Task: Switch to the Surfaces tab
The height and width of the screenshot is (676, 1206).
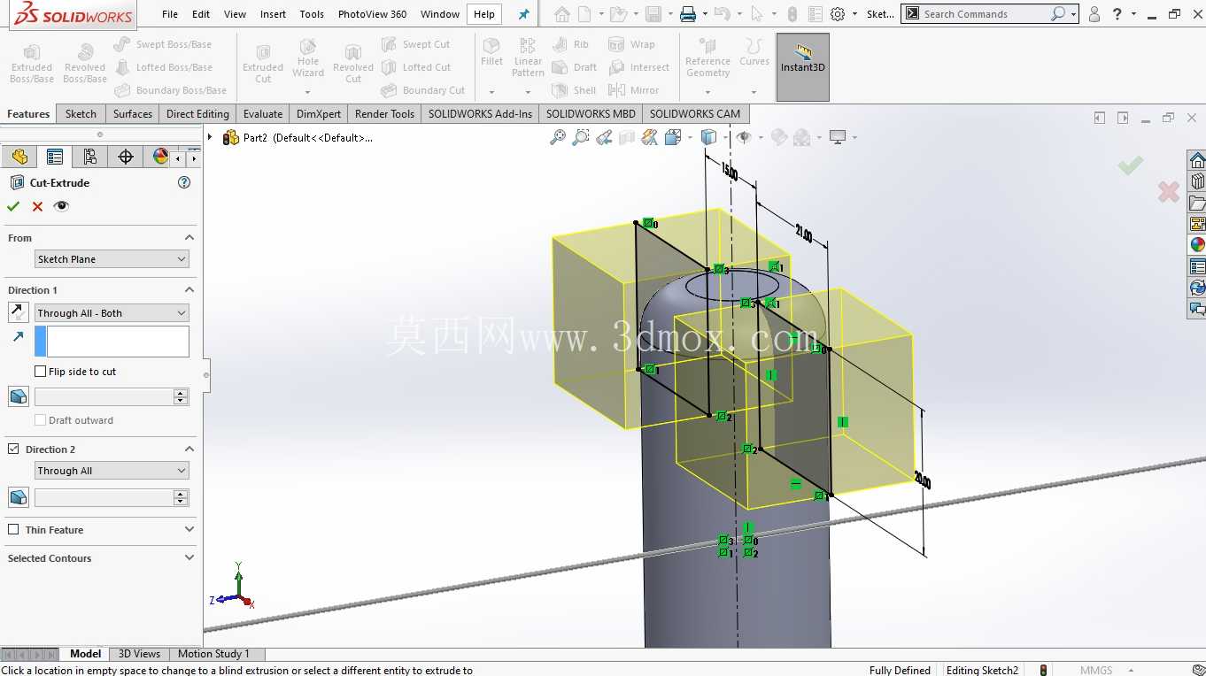Action: tap(133, 114)
